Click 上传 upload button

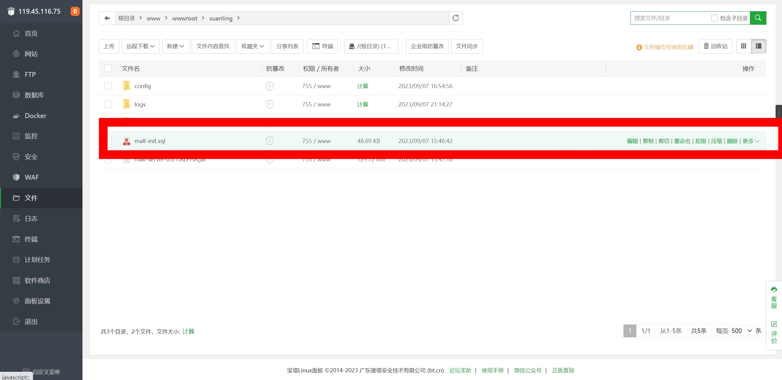click(109, 46)
